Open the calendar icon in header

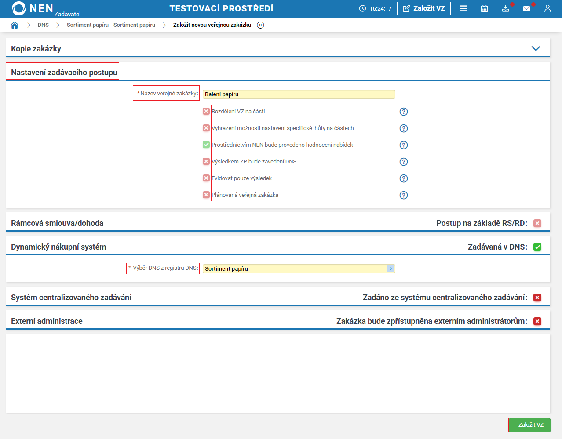[x=484, y=8]
